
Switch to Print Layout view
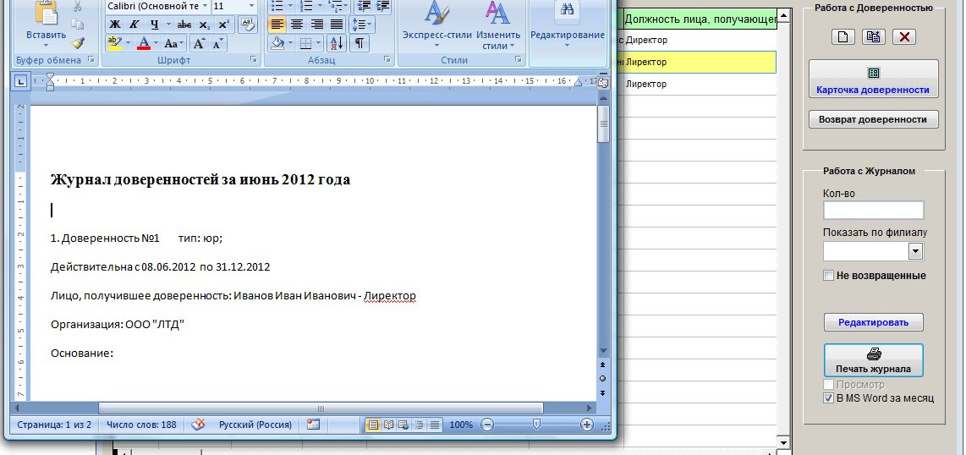[373, 425]
